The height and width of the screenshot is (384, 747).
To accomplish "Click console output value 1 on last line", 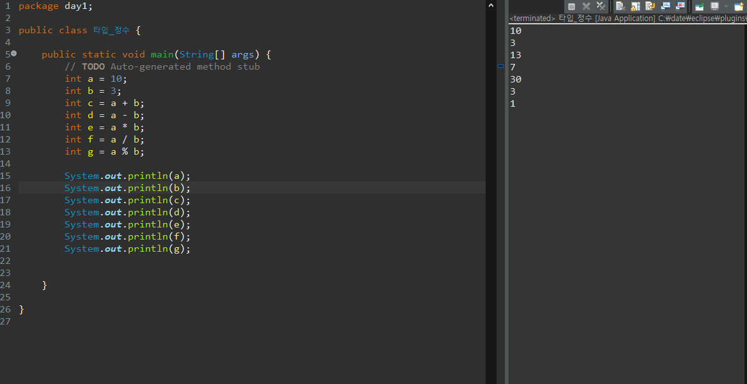I will [x=512, y=104].
